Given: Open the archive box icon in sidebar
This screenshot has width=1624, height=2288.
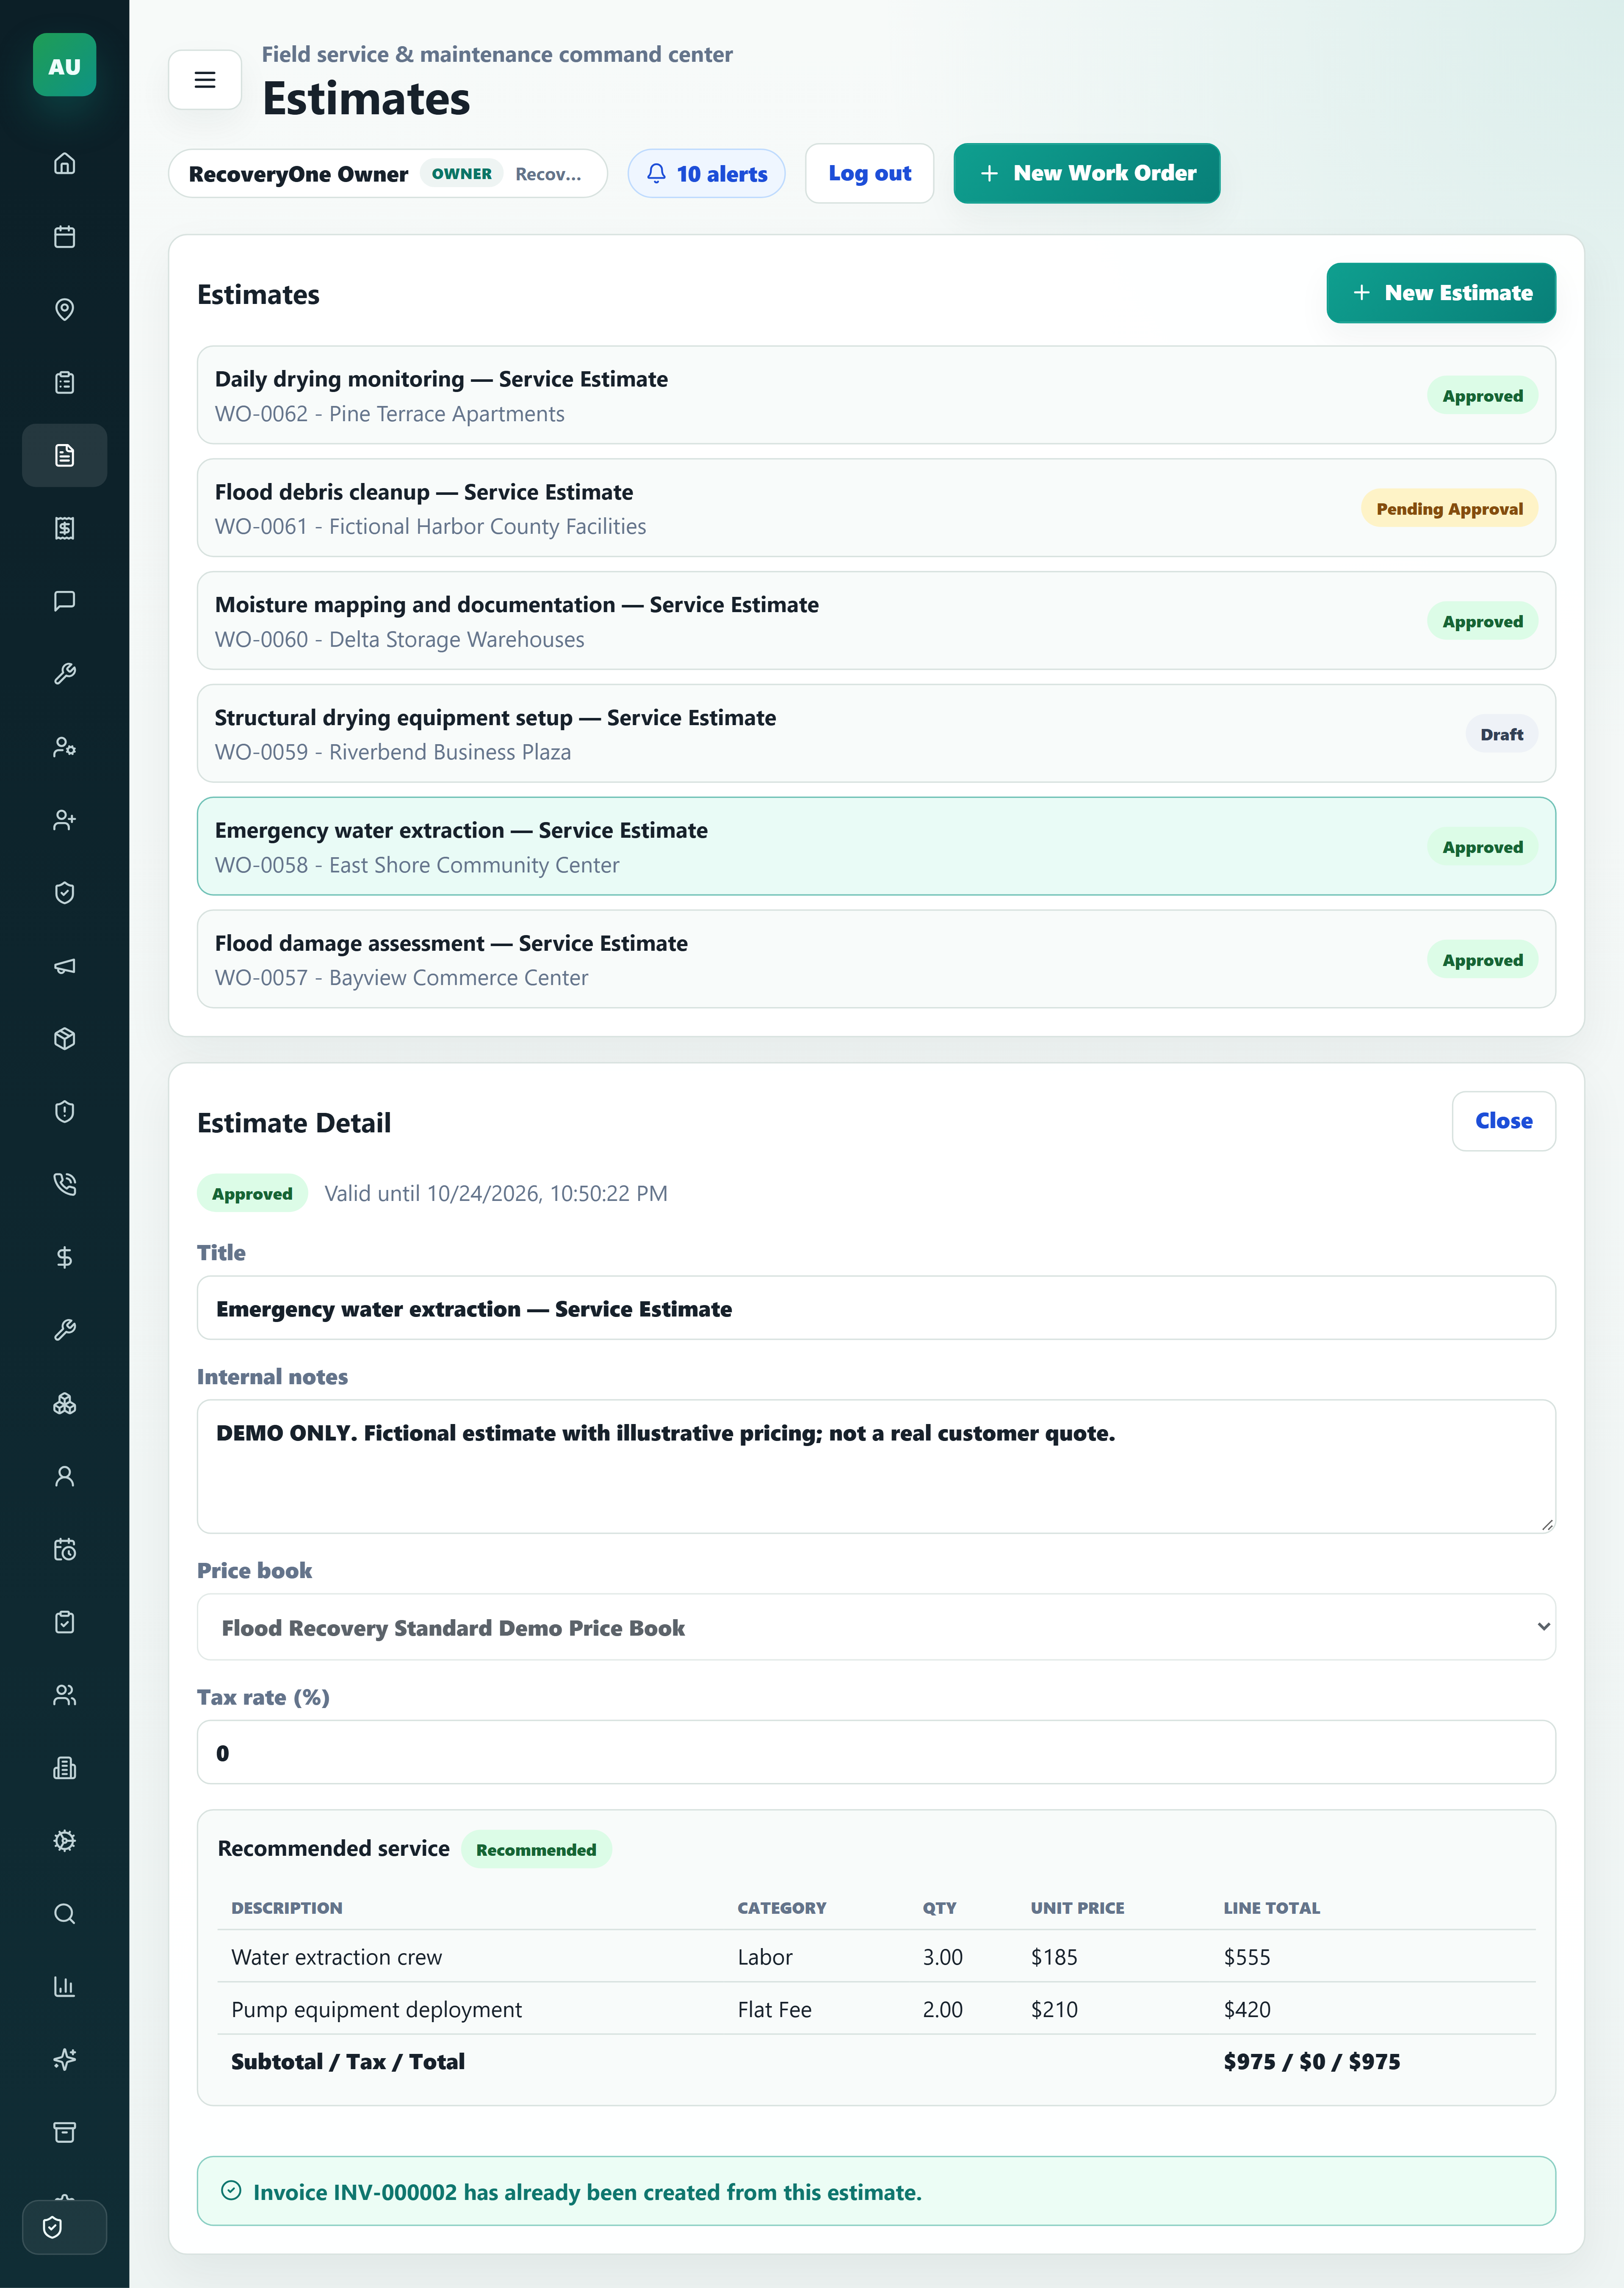Looking at the screenshot, I should coord(64,2133).
